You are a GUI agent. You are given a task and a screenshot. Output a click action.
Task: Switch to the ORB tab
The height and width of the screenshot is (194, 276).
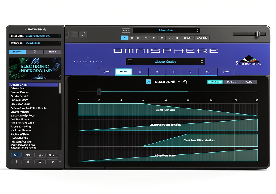pos(107,72)
